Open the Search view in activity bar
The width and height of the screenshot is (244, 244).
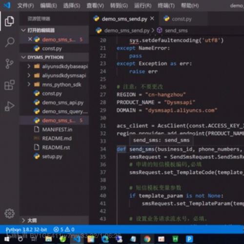tap(10, 42)
